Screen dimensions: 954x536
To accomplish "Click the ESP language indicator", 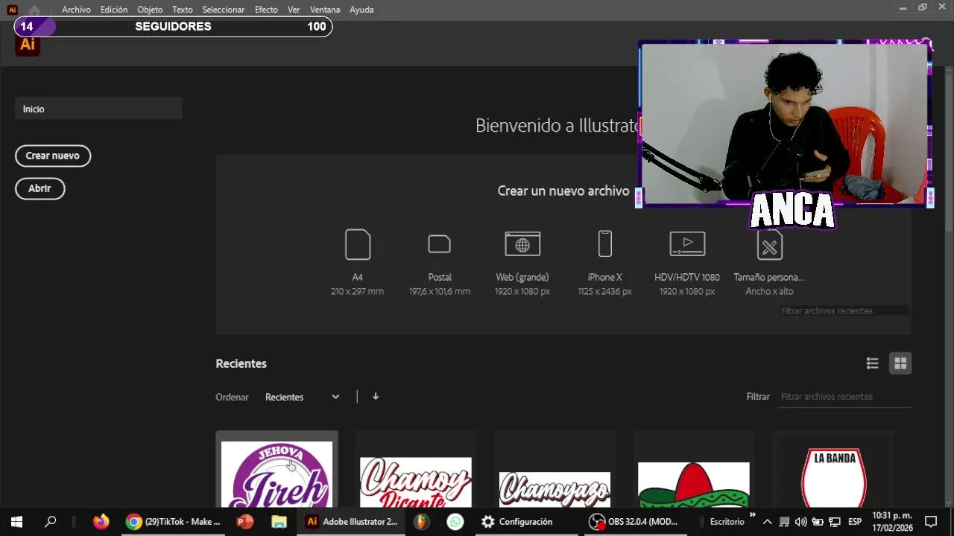I will click(x=855, y=522).
